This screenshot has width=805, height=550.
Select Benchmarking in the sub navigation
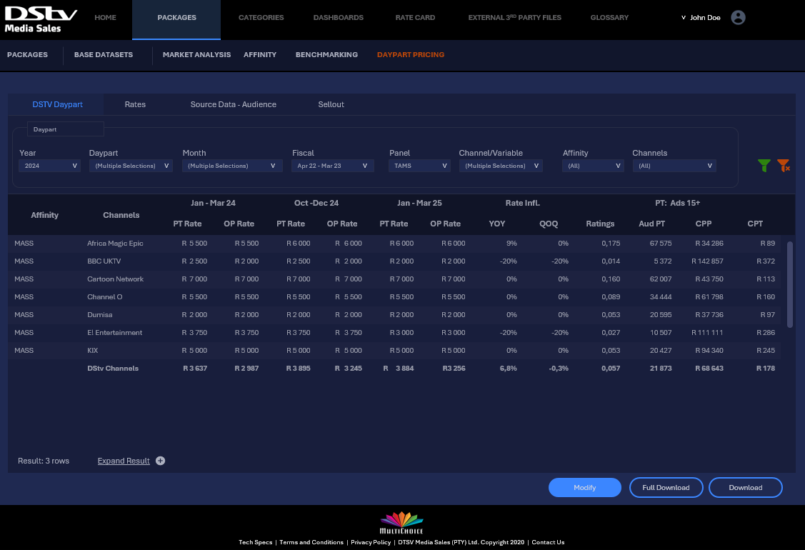point(326,54)
